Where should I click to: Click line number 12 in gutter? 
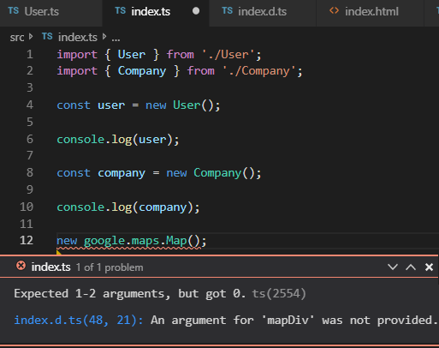click(x=27, y=240)
